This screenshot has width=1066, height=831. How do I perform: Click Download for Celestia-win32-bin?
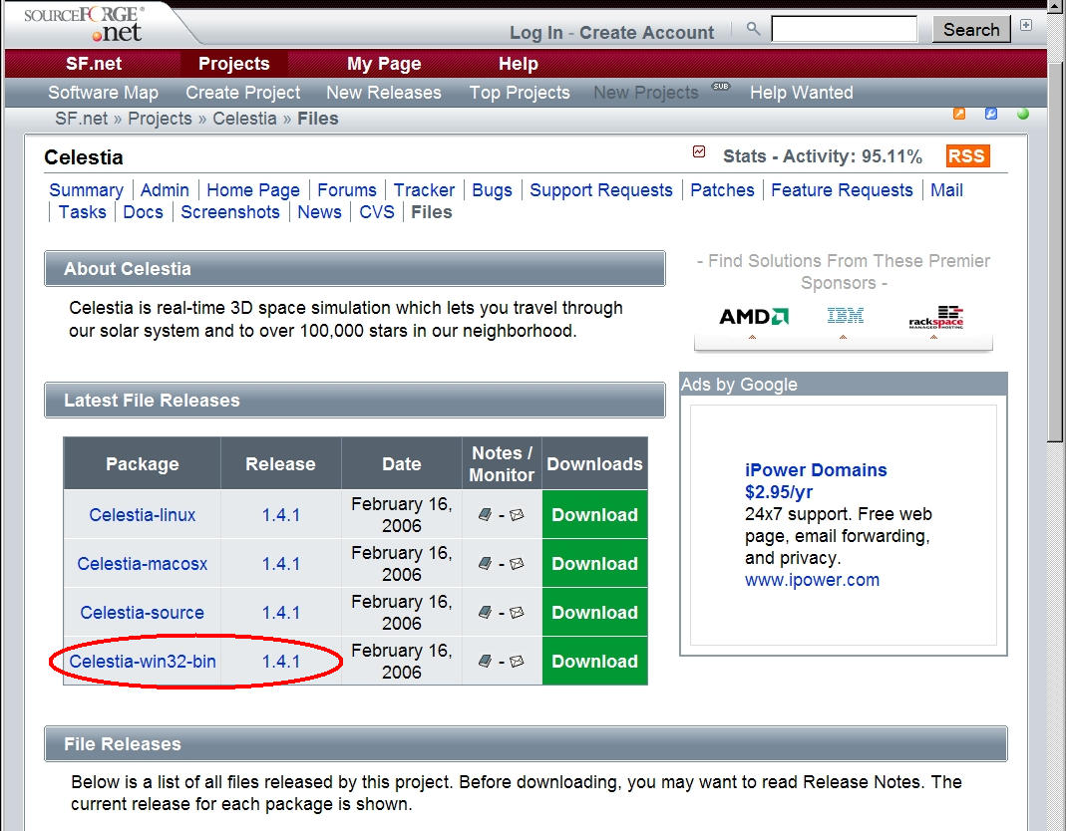click(595, 661)
